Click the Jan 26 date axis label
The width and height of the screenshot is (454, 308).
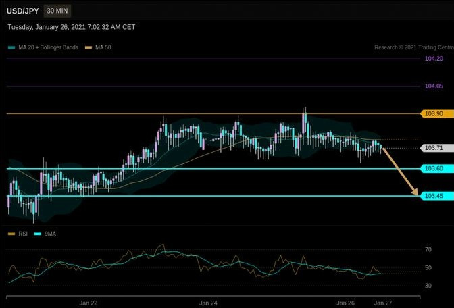coord(345,303)
